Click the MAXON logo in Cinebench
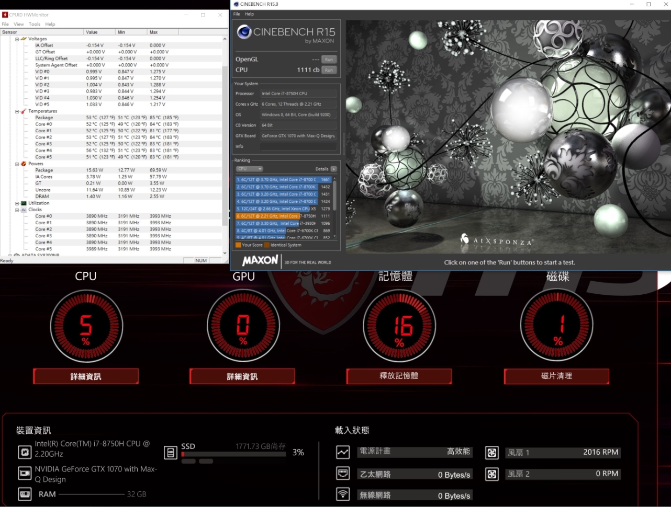671x507 pixels. click(260, 261)
